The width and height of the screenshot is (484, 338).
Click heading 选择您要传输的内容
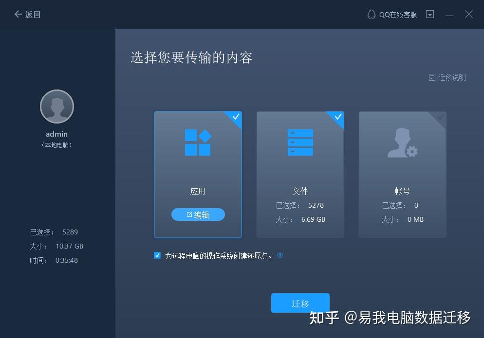click(191, 58)
